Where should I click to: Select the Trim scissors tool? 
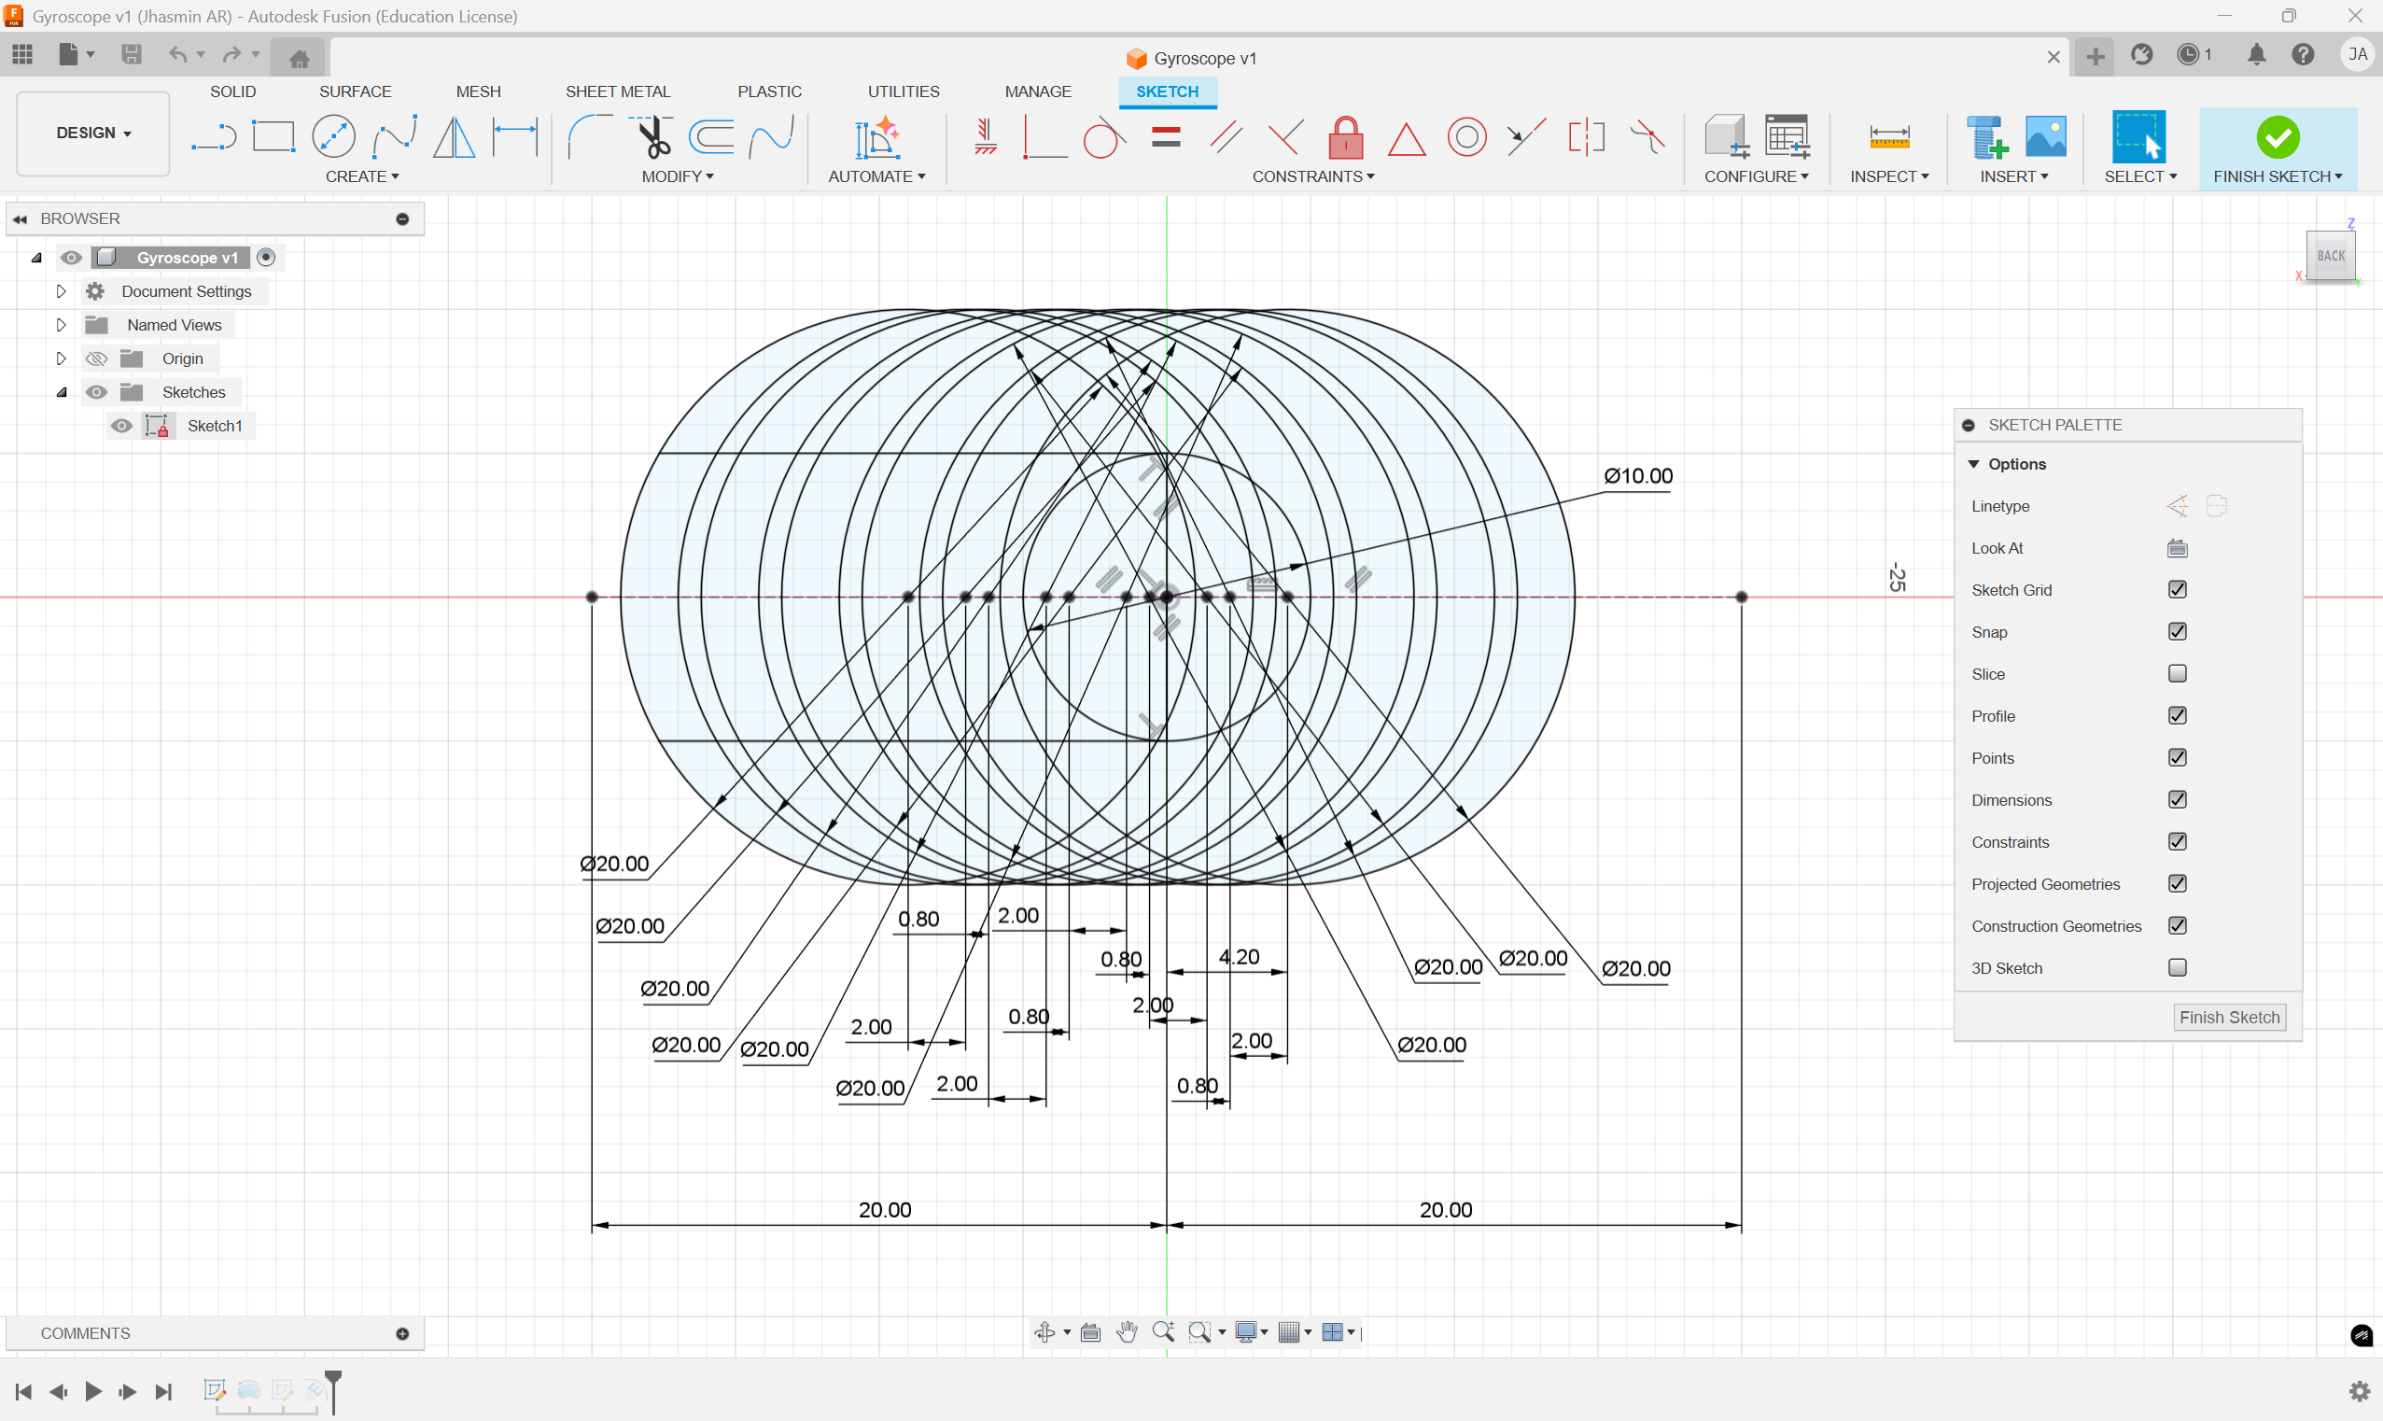pos(652,137)
